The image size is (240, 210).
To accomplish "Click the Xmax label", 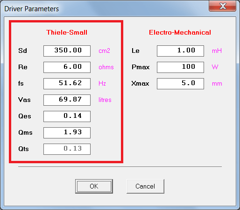I will click(x=140, y=84).
